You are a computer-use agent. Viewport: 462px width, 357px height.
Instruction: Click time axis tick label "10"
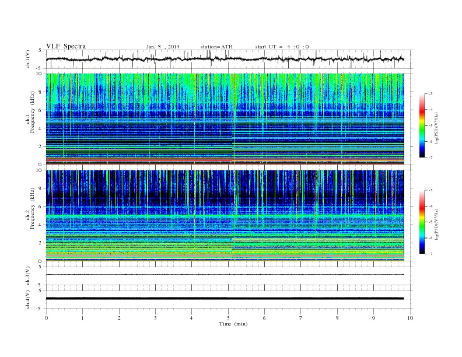(410, 318)
